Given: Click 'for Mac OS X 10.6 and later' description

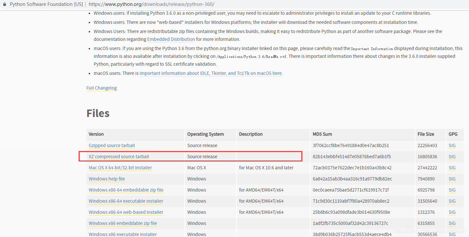Looking at the screenshot, I should (x=266, y=168).
